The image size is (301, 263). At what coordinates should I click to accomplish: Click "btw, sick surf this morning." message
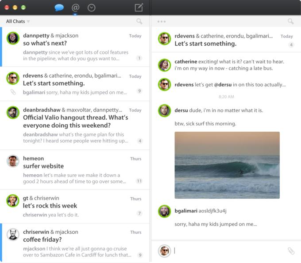205,123
